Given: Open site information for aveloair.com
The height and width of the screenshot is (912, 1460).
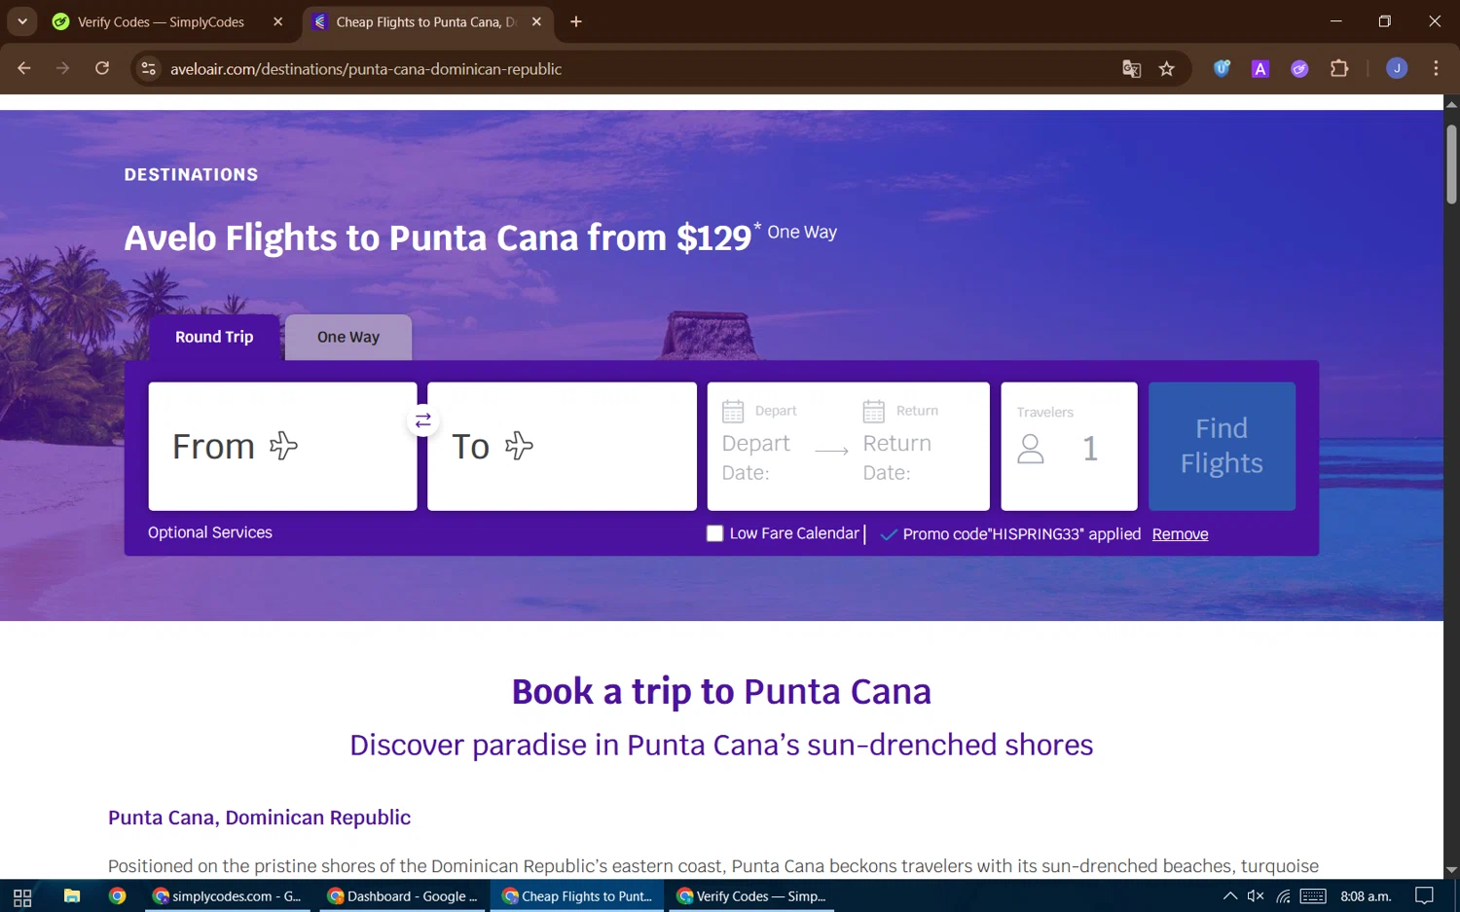Looking at the screenshot, I should pyautogui.click(x=148, y=68).
